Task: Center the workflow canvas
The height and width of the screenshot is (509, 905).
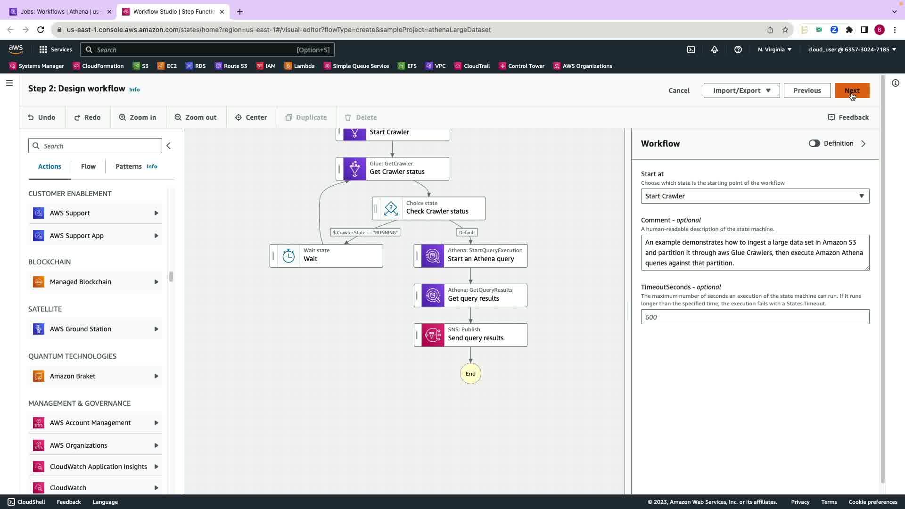Action: click(251, 117)
